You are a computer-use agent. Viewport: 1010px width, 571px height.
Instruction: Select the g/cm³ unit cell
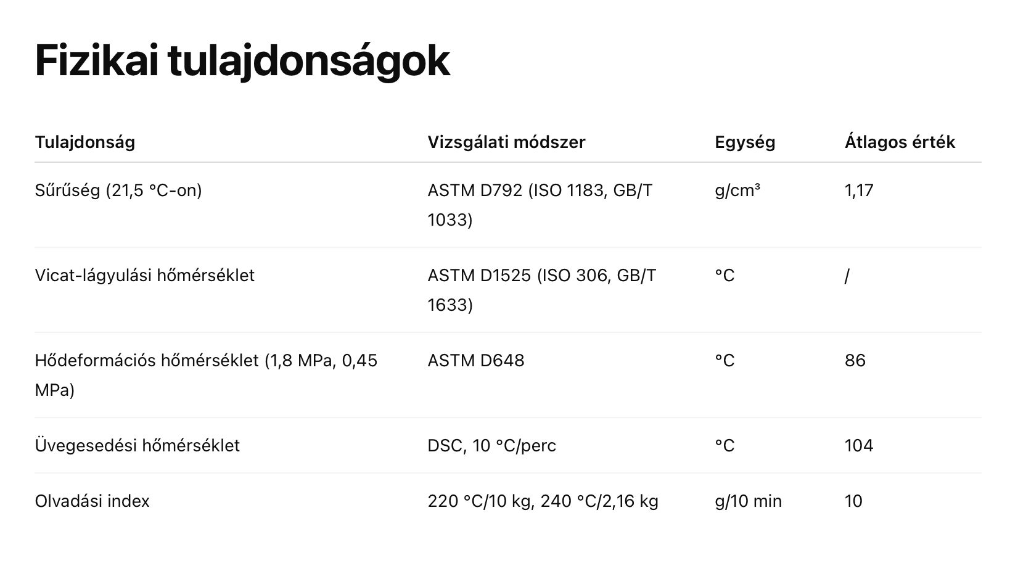point(737,190)
